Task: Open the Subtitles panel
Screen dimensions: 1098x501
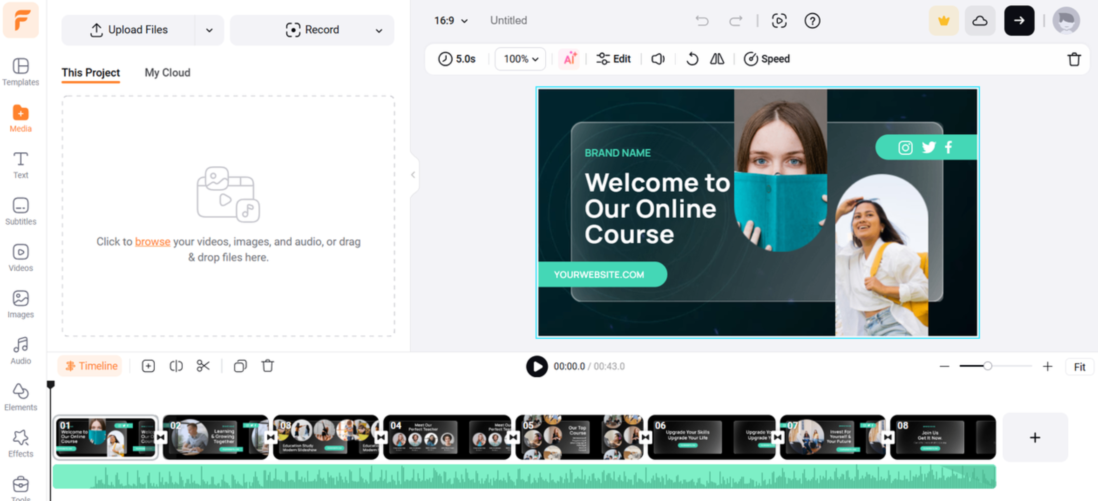Action: coord(20,211)
